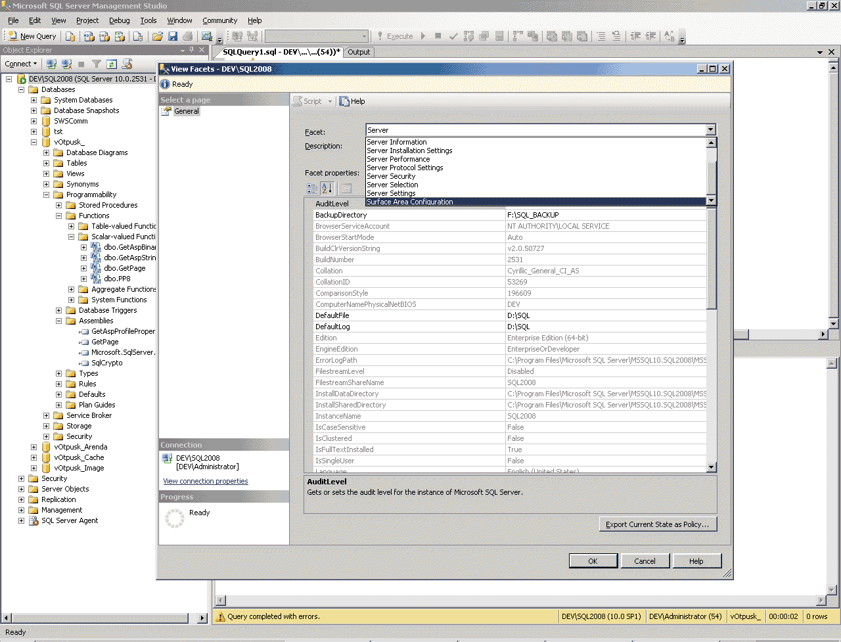Click the Uncomment selected lines icon
841x642 pixels.
click(x=616, y=36)
